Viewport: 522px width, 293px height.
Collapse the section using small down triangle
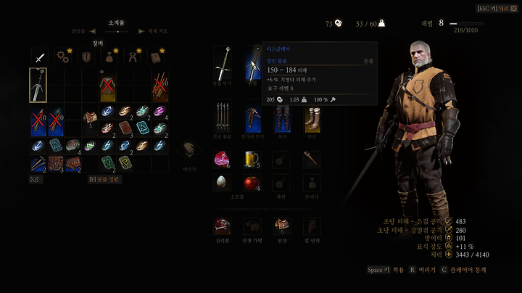(x=266, y=210)
